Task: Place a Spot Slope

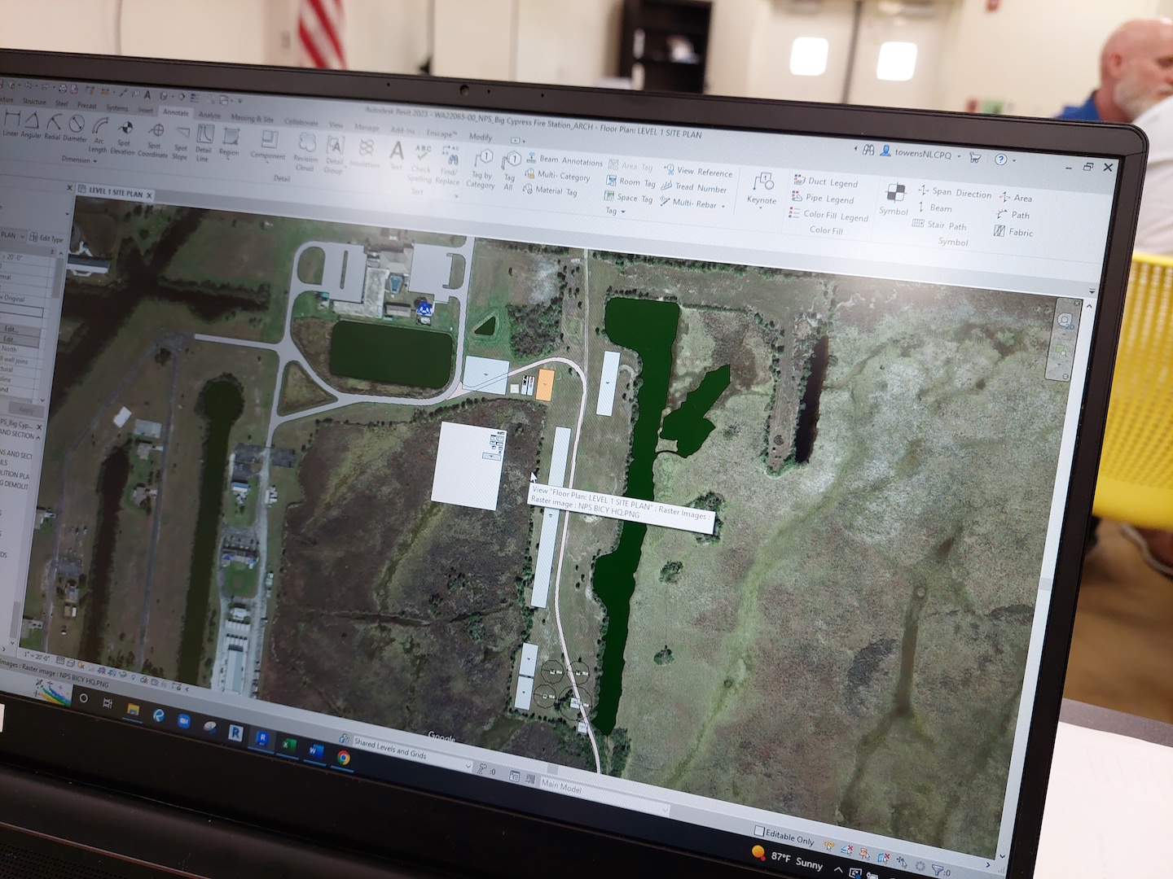Action: pyautogui.click(x=181, y=142)
